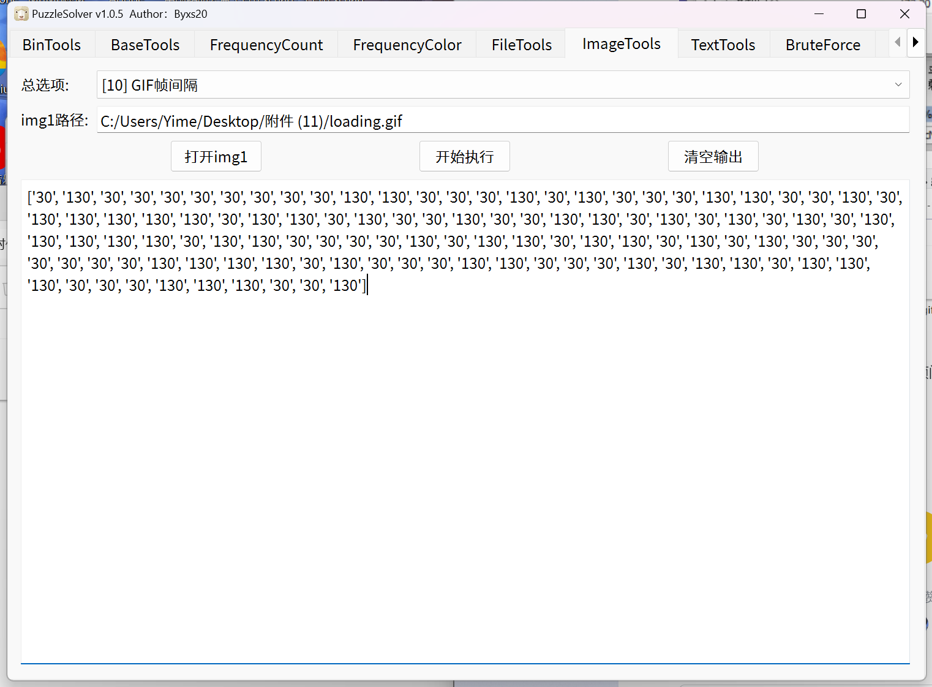Viewport: 932px width, 687px height.
Task: Minimize the PuzzleSolver window
Action: [819, 14]
